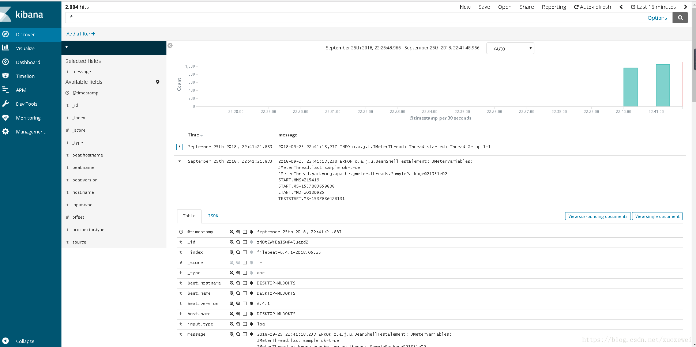Image resolution: width=696 pixels, height=347 pixels.
Task: Open the Share menu
Action: 527,7
